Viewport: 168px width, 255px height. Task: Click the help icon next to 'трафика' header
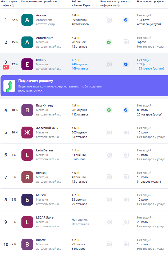coord(13,5)
